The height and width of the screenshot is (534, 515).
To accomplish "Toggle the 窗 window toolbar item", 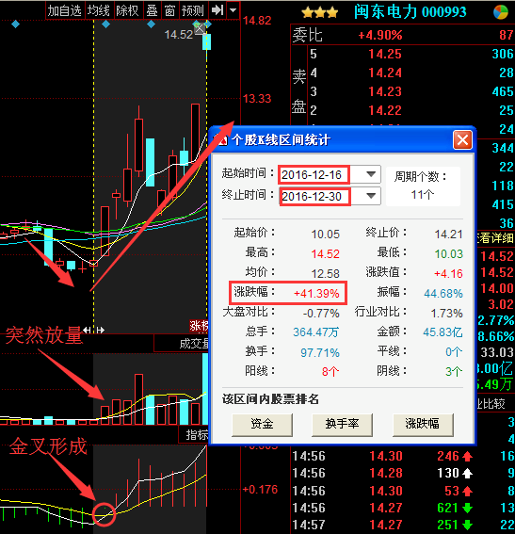I will pyautogui.click(x=169, y=10).
